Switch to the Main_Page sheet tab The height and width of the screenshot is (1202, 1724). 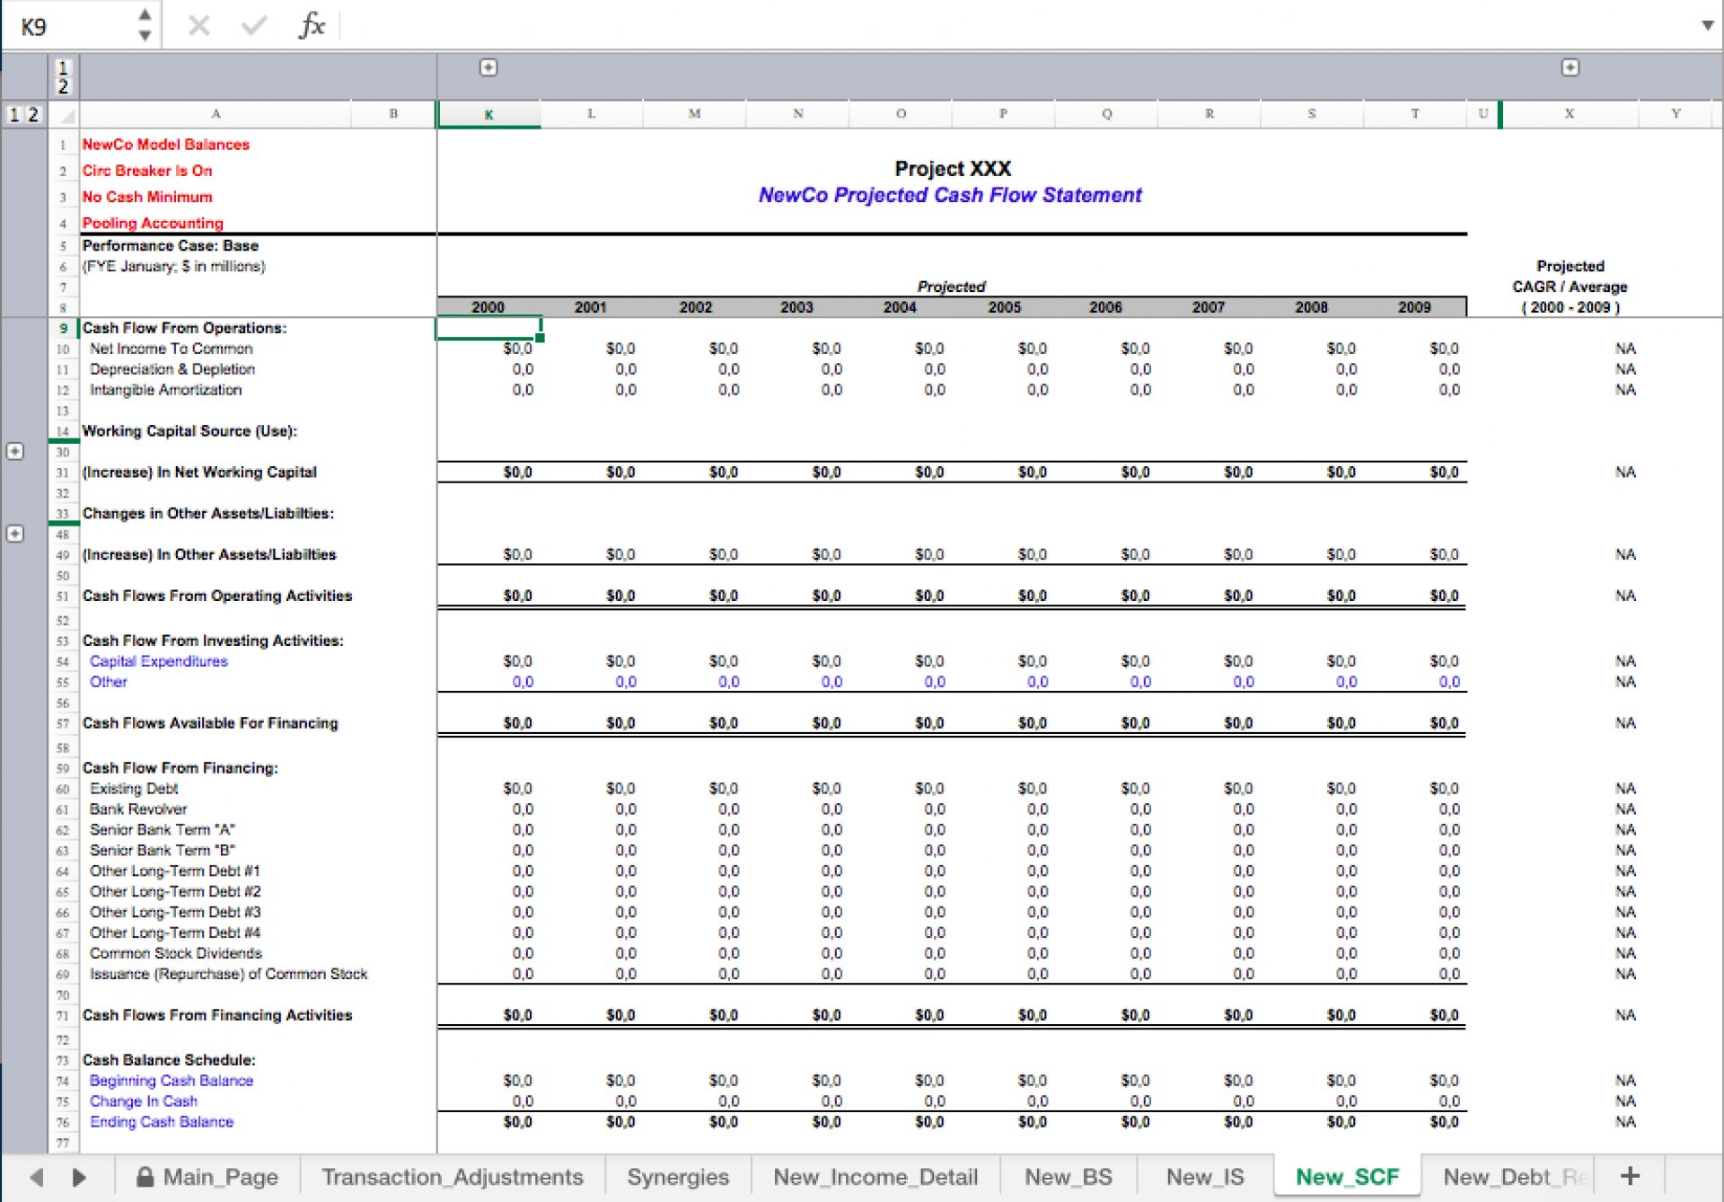[207, 1177]
